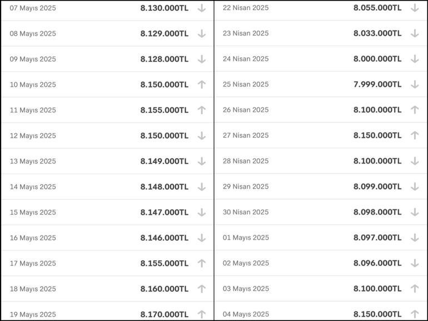Click the up arrow beside 11 Mayıs 2025
The height and width of the screenshot is (321, 428).
[201, 110]
